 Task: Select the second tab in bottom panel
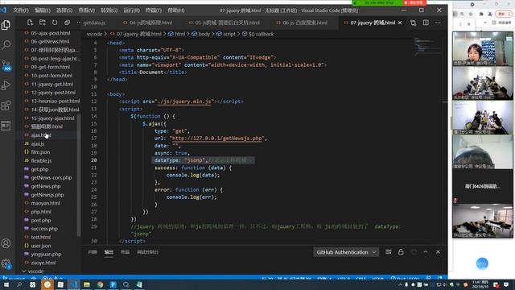coord(109,252)
